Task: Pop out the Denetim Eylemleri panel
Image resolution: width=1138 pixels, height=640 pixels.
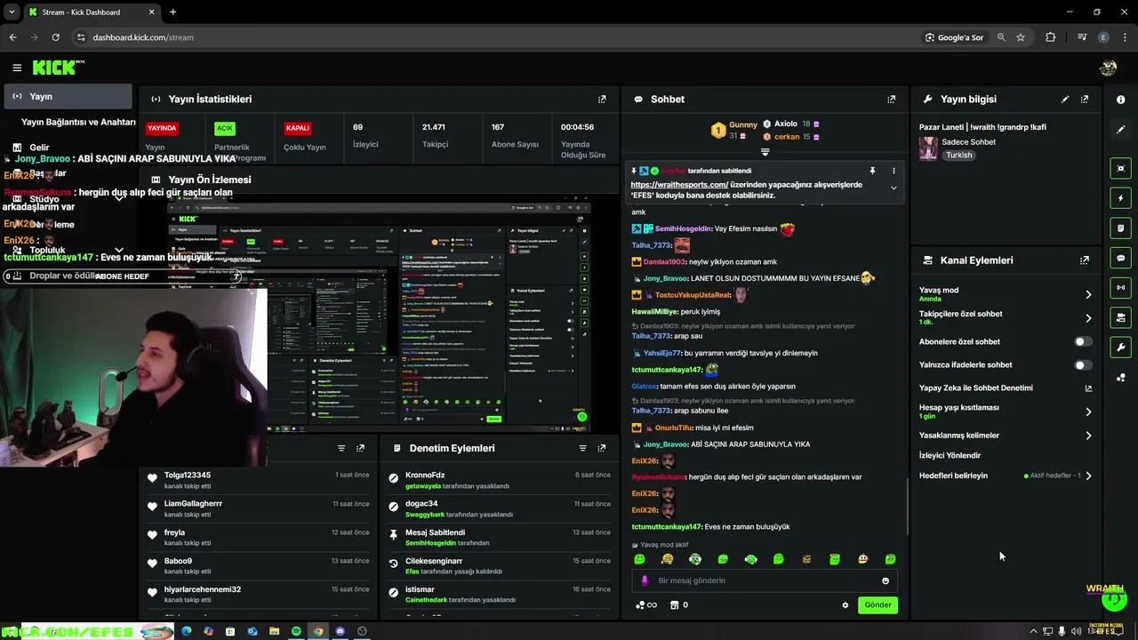Action: coord(602,448)
